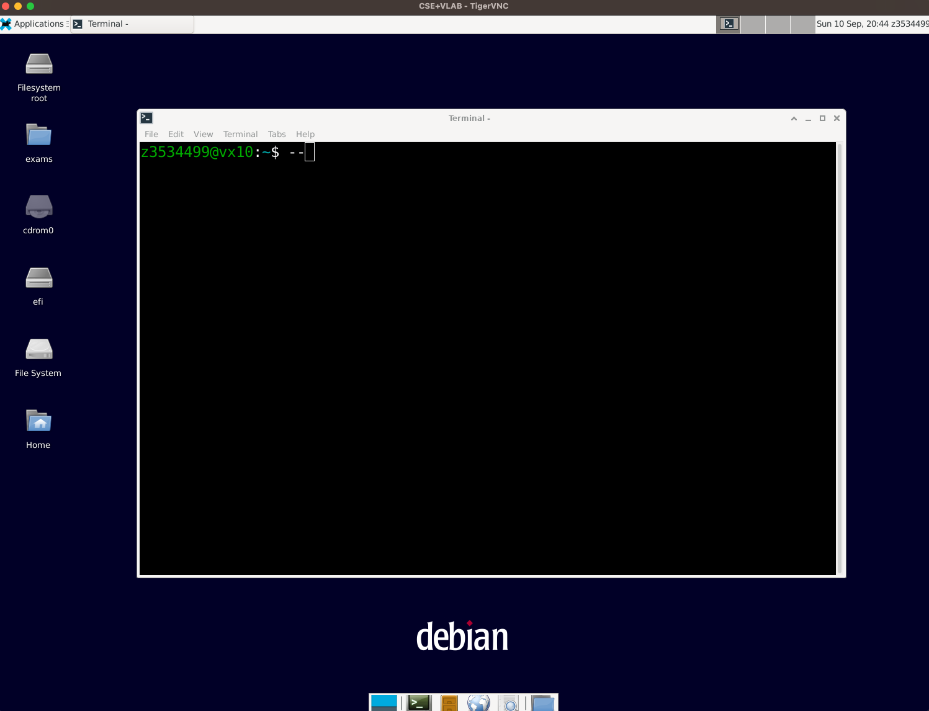The height and width of the screenshot is (711, 929).
Task: Open the terminal's File menu
Action: 151,134
